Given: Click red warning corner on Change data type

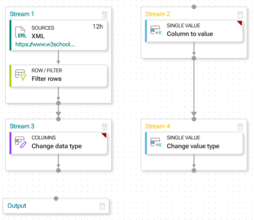Looking at the screenshot, I should click(104, 135).
